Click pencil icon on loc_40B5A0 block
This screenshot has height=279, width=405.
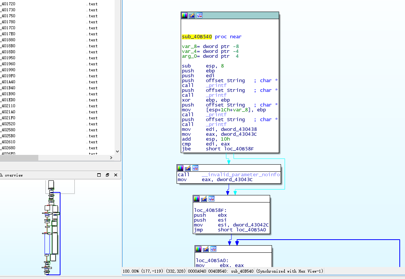click(206, 249)
